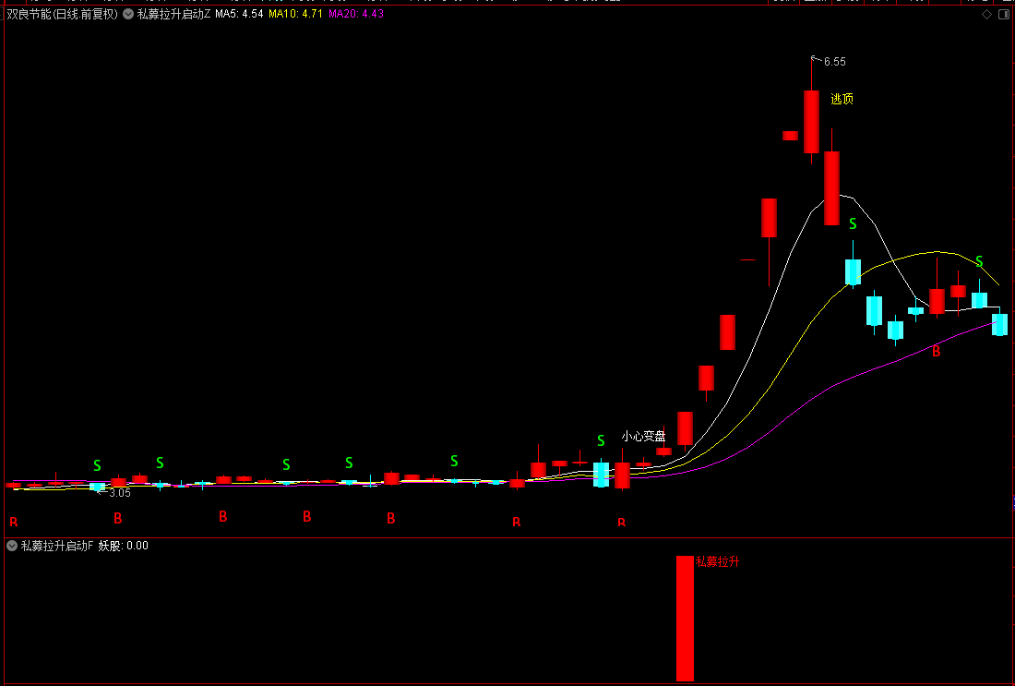Click the green S signal left of 小心变盘
The width and height of the screenshot is (1015, 686).
tap(601, 441)
